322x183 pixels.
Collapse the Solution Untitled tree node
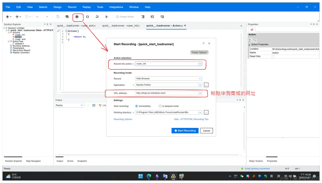[4, 28]
